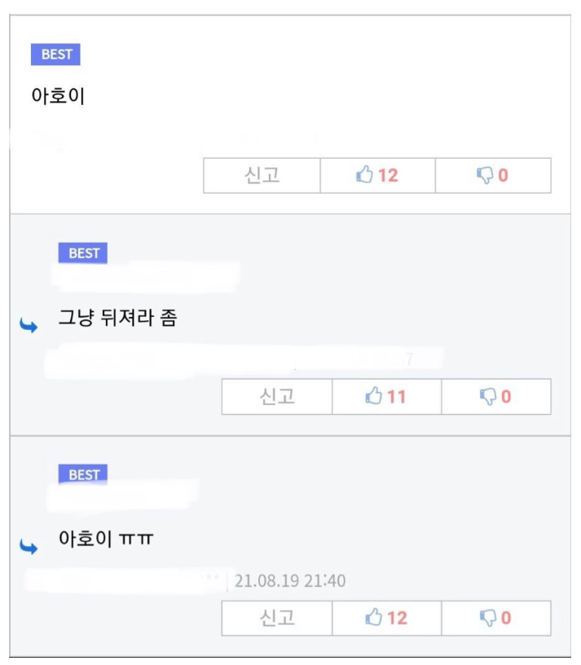Report the '아호이 ㅠㅠ' reply with 신고
Screen dimensions: 581x665
pyautogui.click(x=277, y=618)
